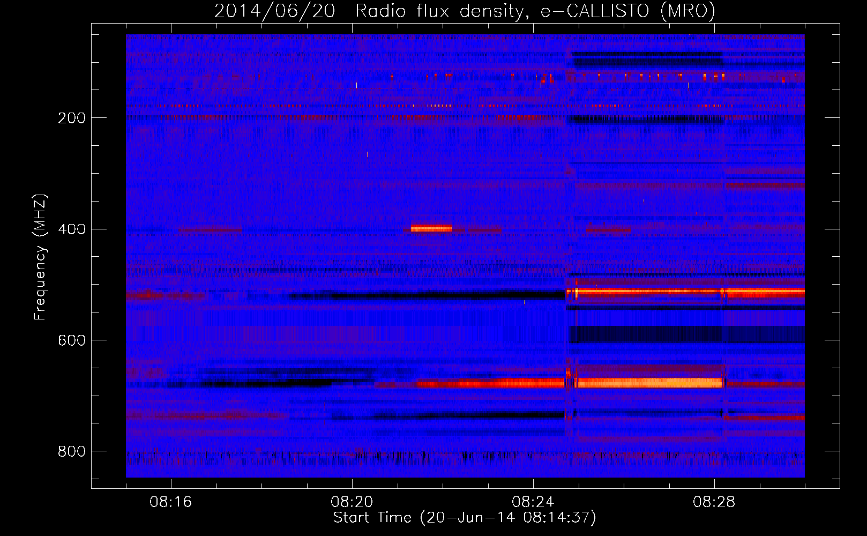Click the 'Frequency (MHZ)' axis label

point(40,257)
